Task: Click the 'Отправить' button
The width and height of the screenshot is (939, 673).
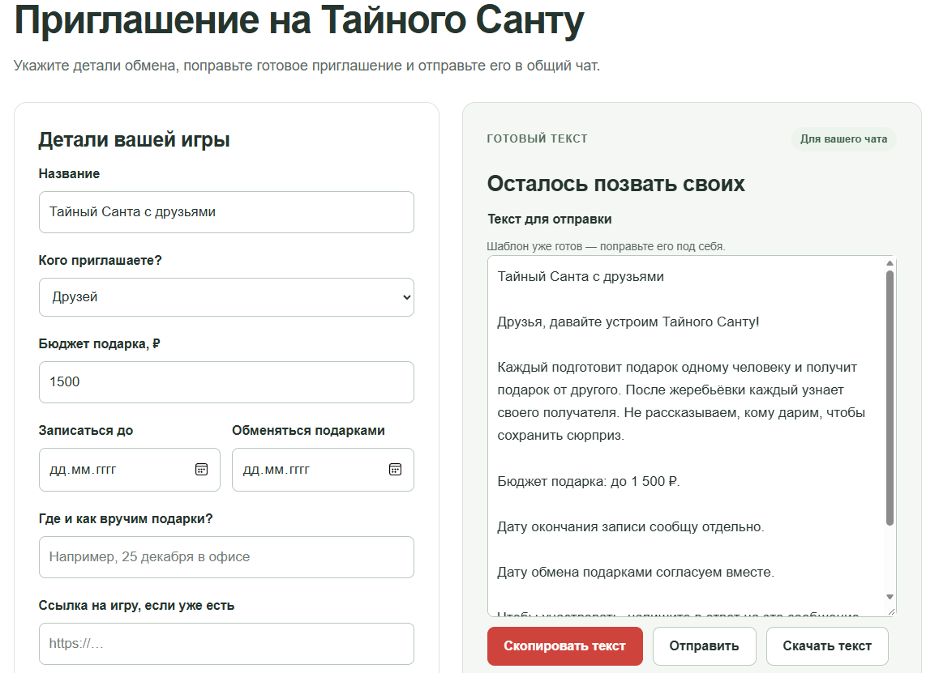Action: pyautogui.click(x=704, y=646)
